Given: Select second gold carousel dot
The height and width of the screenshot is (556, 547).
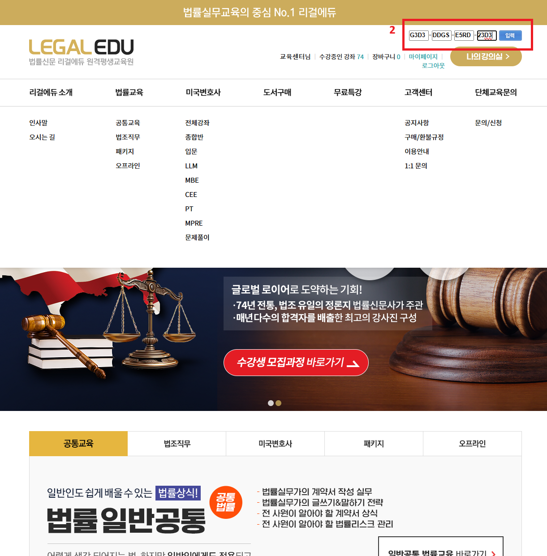Looking at the screenshot, I should tap(278, 403).
